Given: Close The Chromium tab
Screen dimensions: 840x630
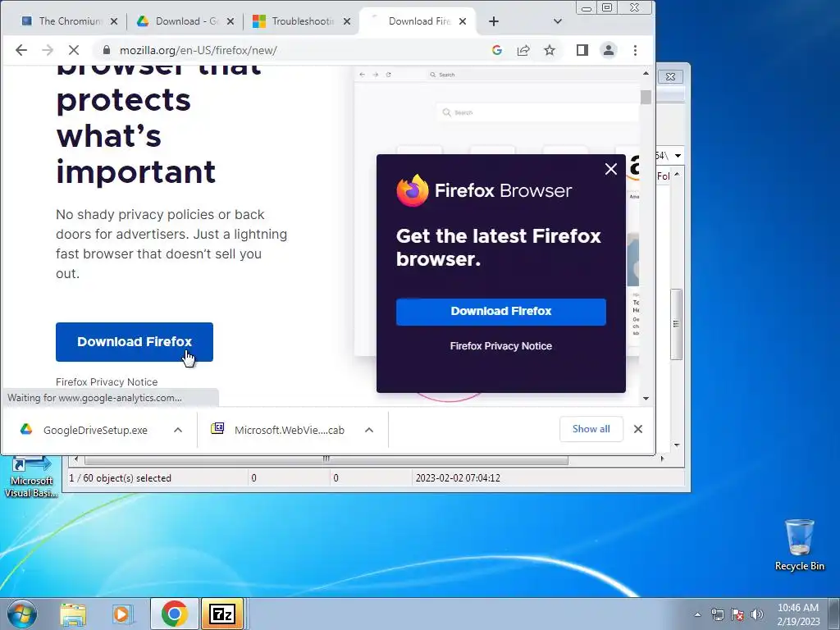Looking at the screenshot, I should click(113, 21).
